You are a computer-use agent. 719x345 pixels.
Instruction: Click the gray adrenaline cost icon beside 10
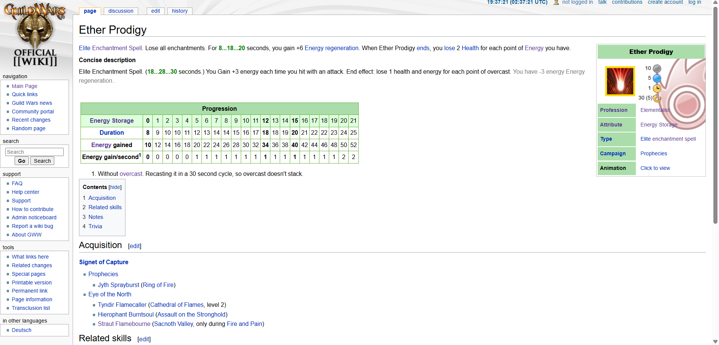(657, 68)
